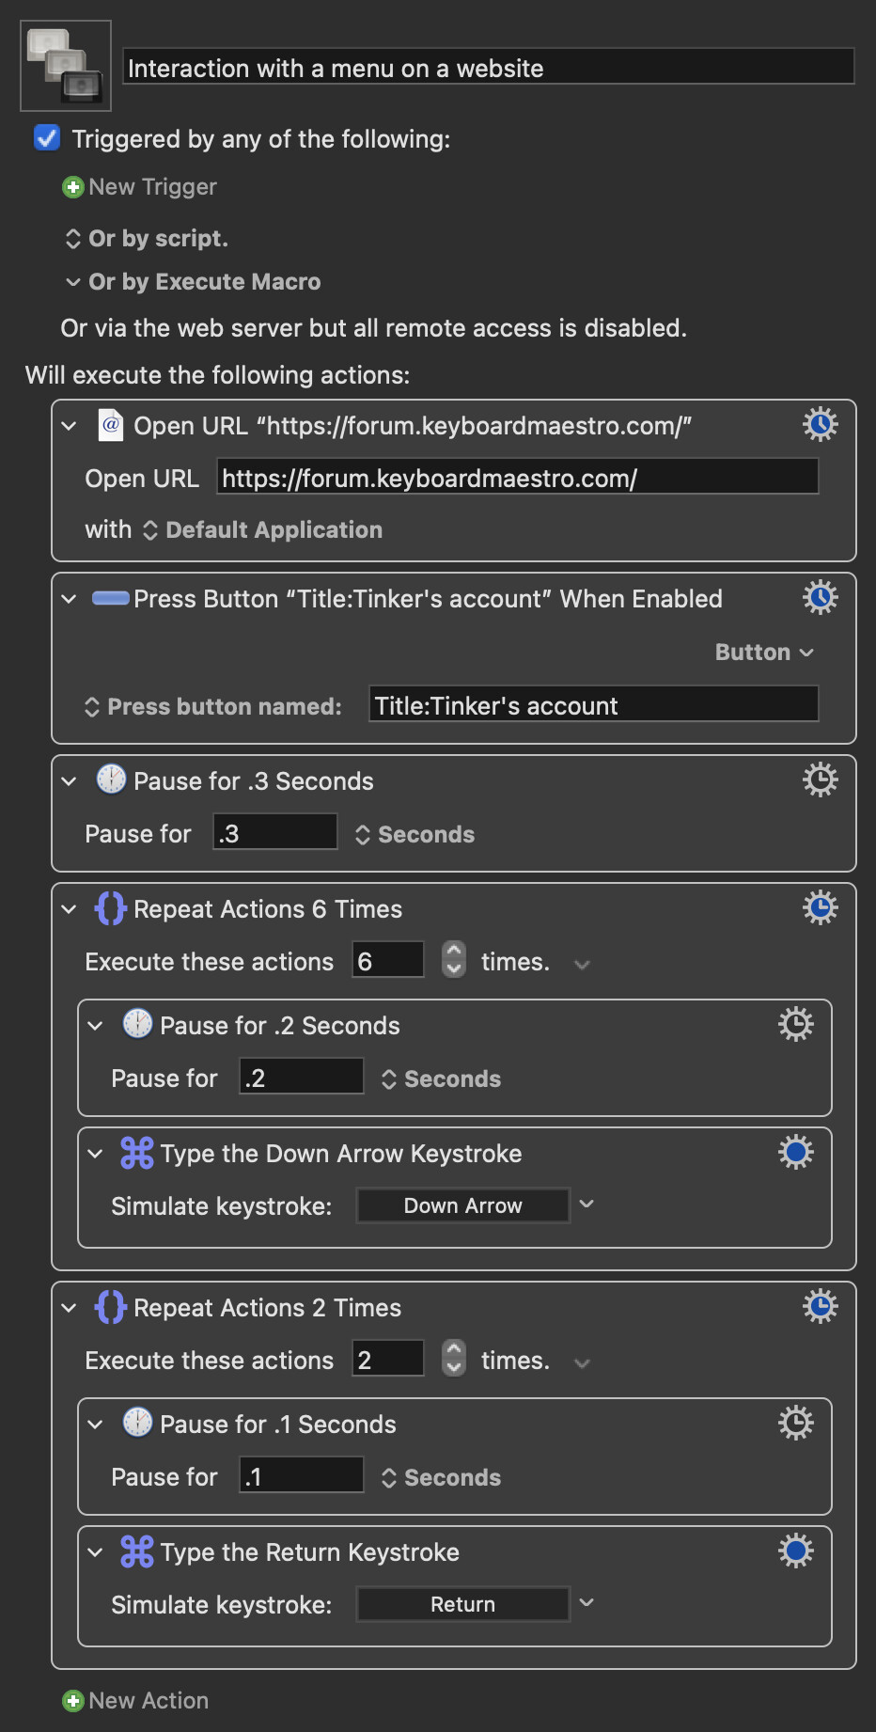Open gear menu for Open URL action
This screenshot has width=876, height=1732.
tap(820, 425)
